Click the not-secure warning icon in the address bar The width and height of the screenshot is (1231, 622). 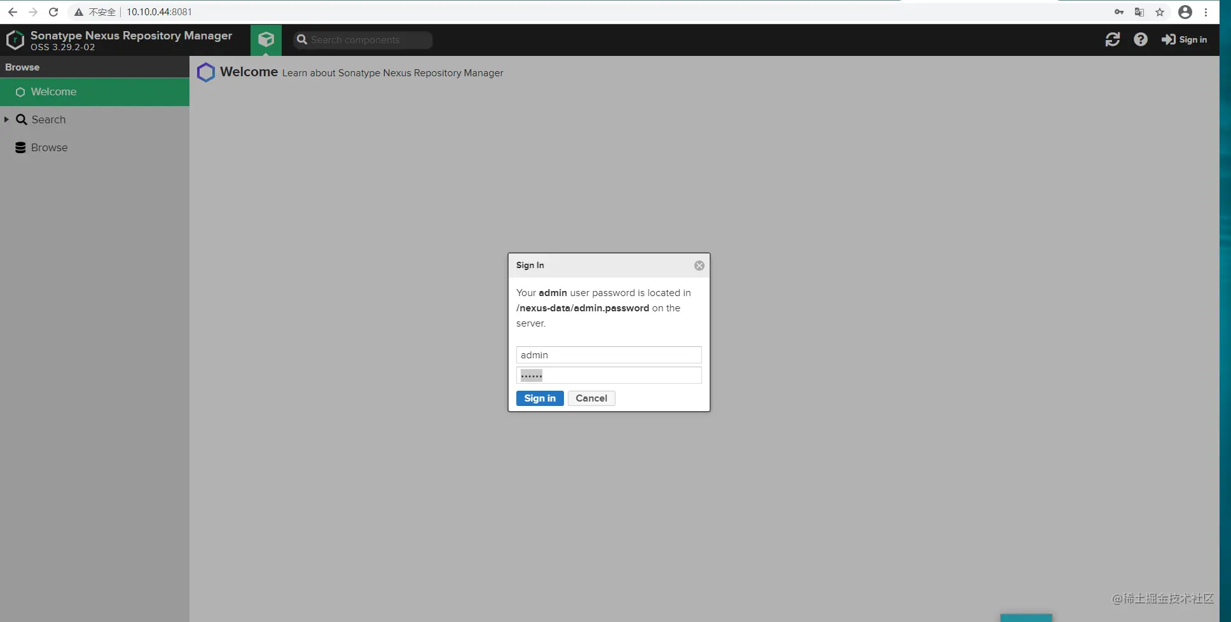(79, 12)
